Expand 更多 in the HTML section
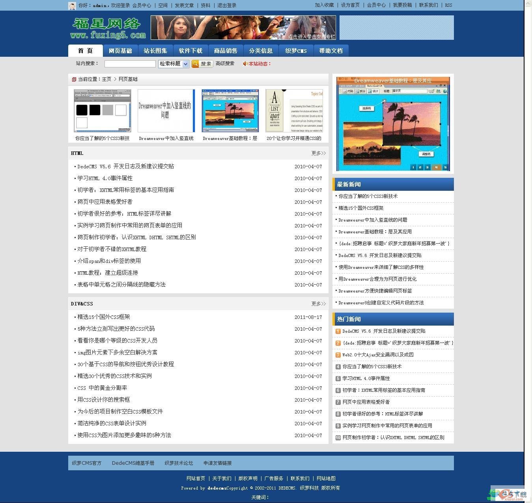Screen dimensions: 532x503 (318, 153)
